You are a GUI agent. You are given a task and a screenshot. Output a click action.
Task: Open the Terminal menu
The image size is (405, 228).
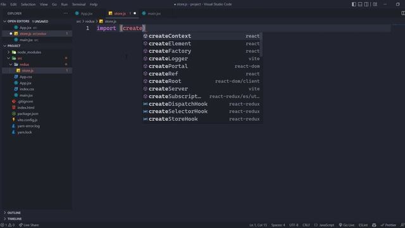[x=78, y=4]
